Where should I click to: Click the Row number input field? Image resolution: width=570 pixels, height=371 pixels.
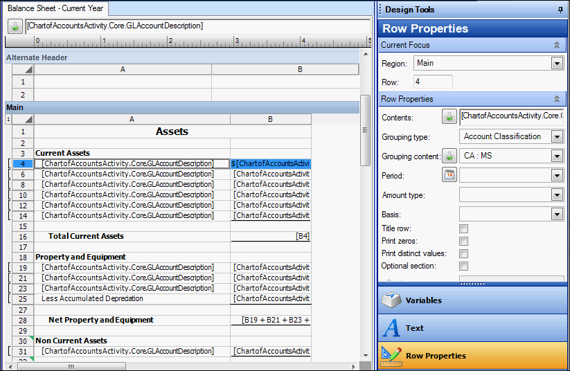[433, 82]
